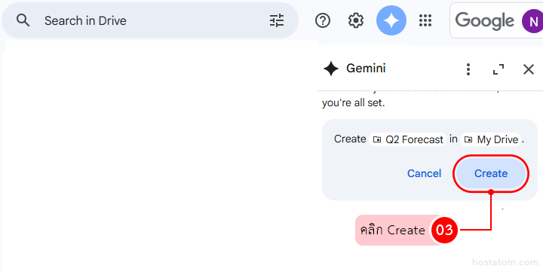Open the Help question mark menu
543x272 pixels.
[x=323, y=21]
